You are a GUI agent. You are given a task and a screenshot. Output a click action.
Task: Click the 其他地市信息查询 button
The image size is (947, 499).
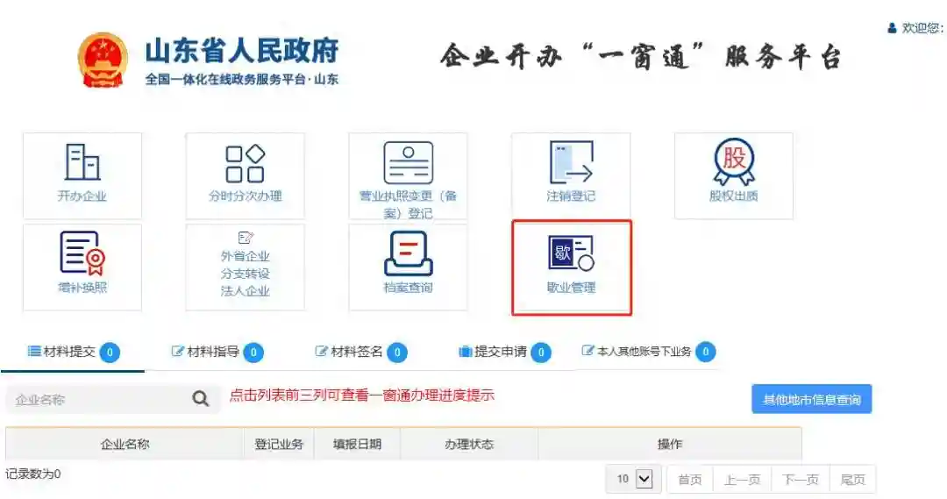(x=812, y=399)
